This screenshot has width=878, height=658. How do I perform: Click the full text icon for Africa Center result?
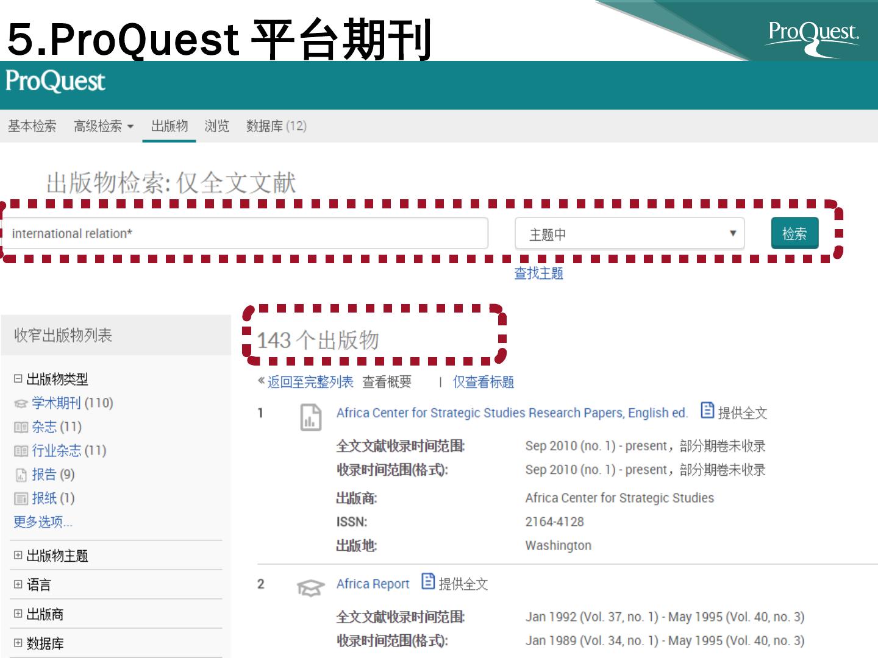(x=707, y=411)
